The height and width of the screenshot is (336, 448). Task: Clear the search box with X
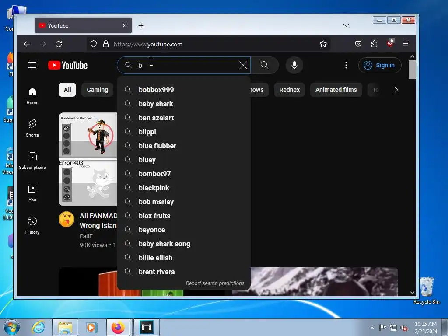pyautogui.click(x=243, y=65)
